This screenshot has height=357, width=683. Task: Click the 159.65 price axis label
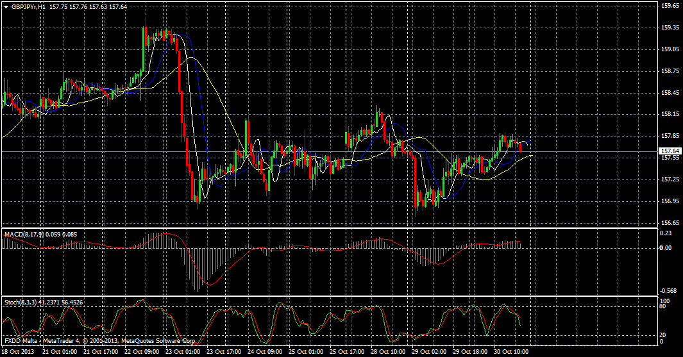click(x=670, y=6)
